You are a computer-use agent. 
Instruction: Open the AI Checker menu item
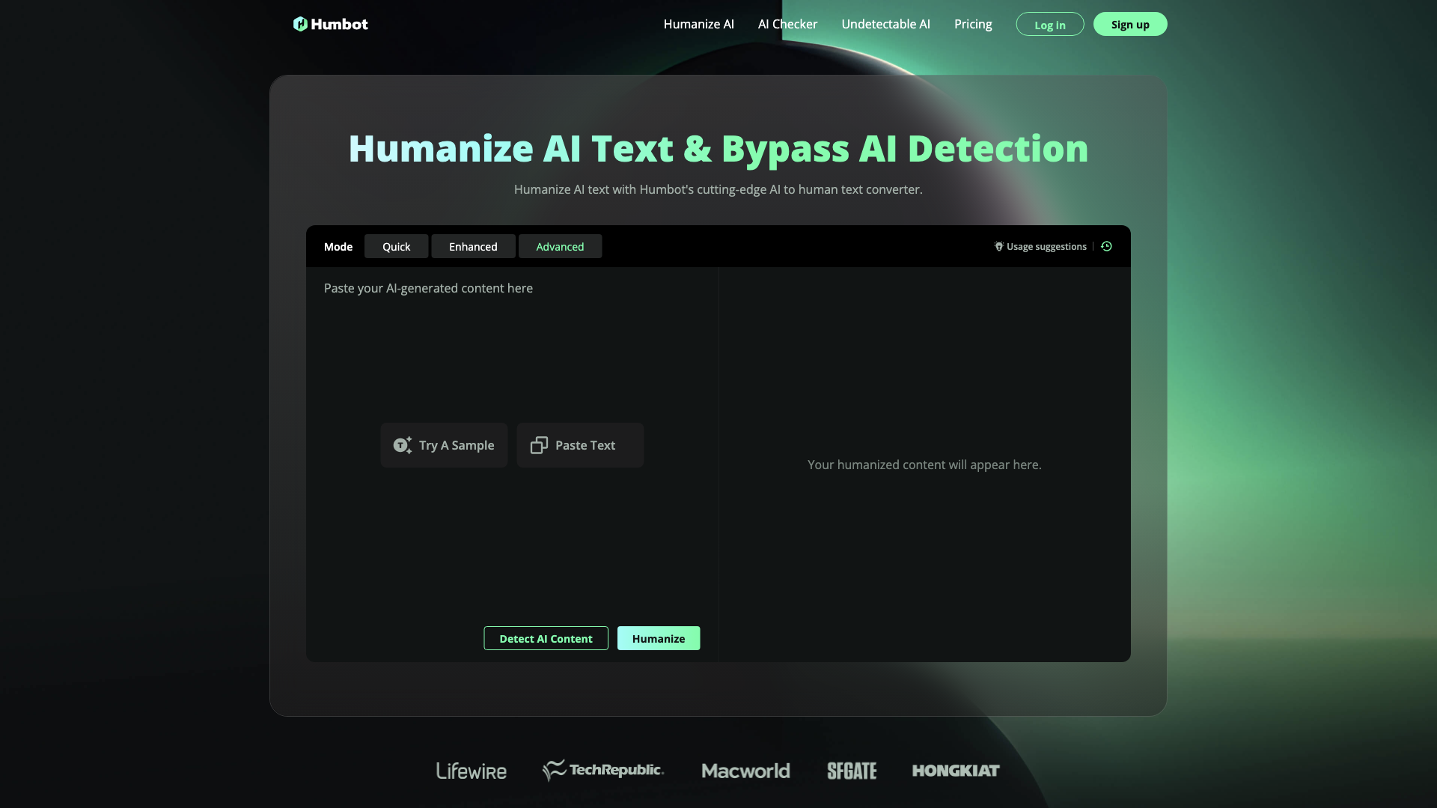pos(787,24)
